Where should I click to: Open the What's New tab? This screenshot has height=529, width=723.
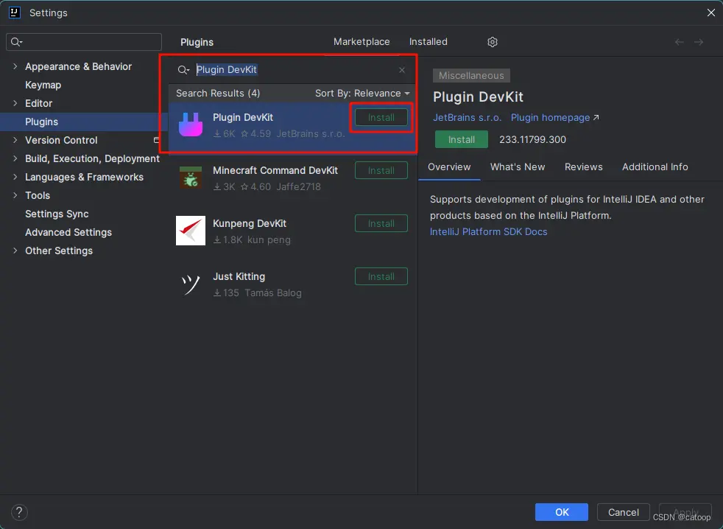[518, 167]
